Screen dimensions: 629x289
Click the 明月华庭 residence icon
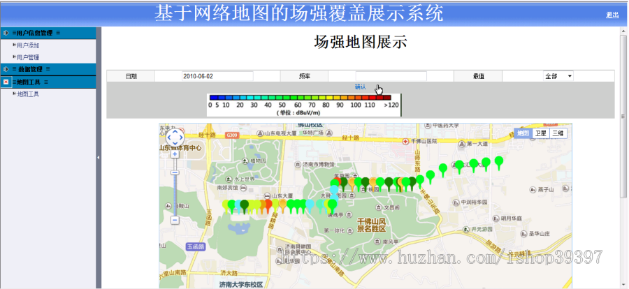click(495, 218)
